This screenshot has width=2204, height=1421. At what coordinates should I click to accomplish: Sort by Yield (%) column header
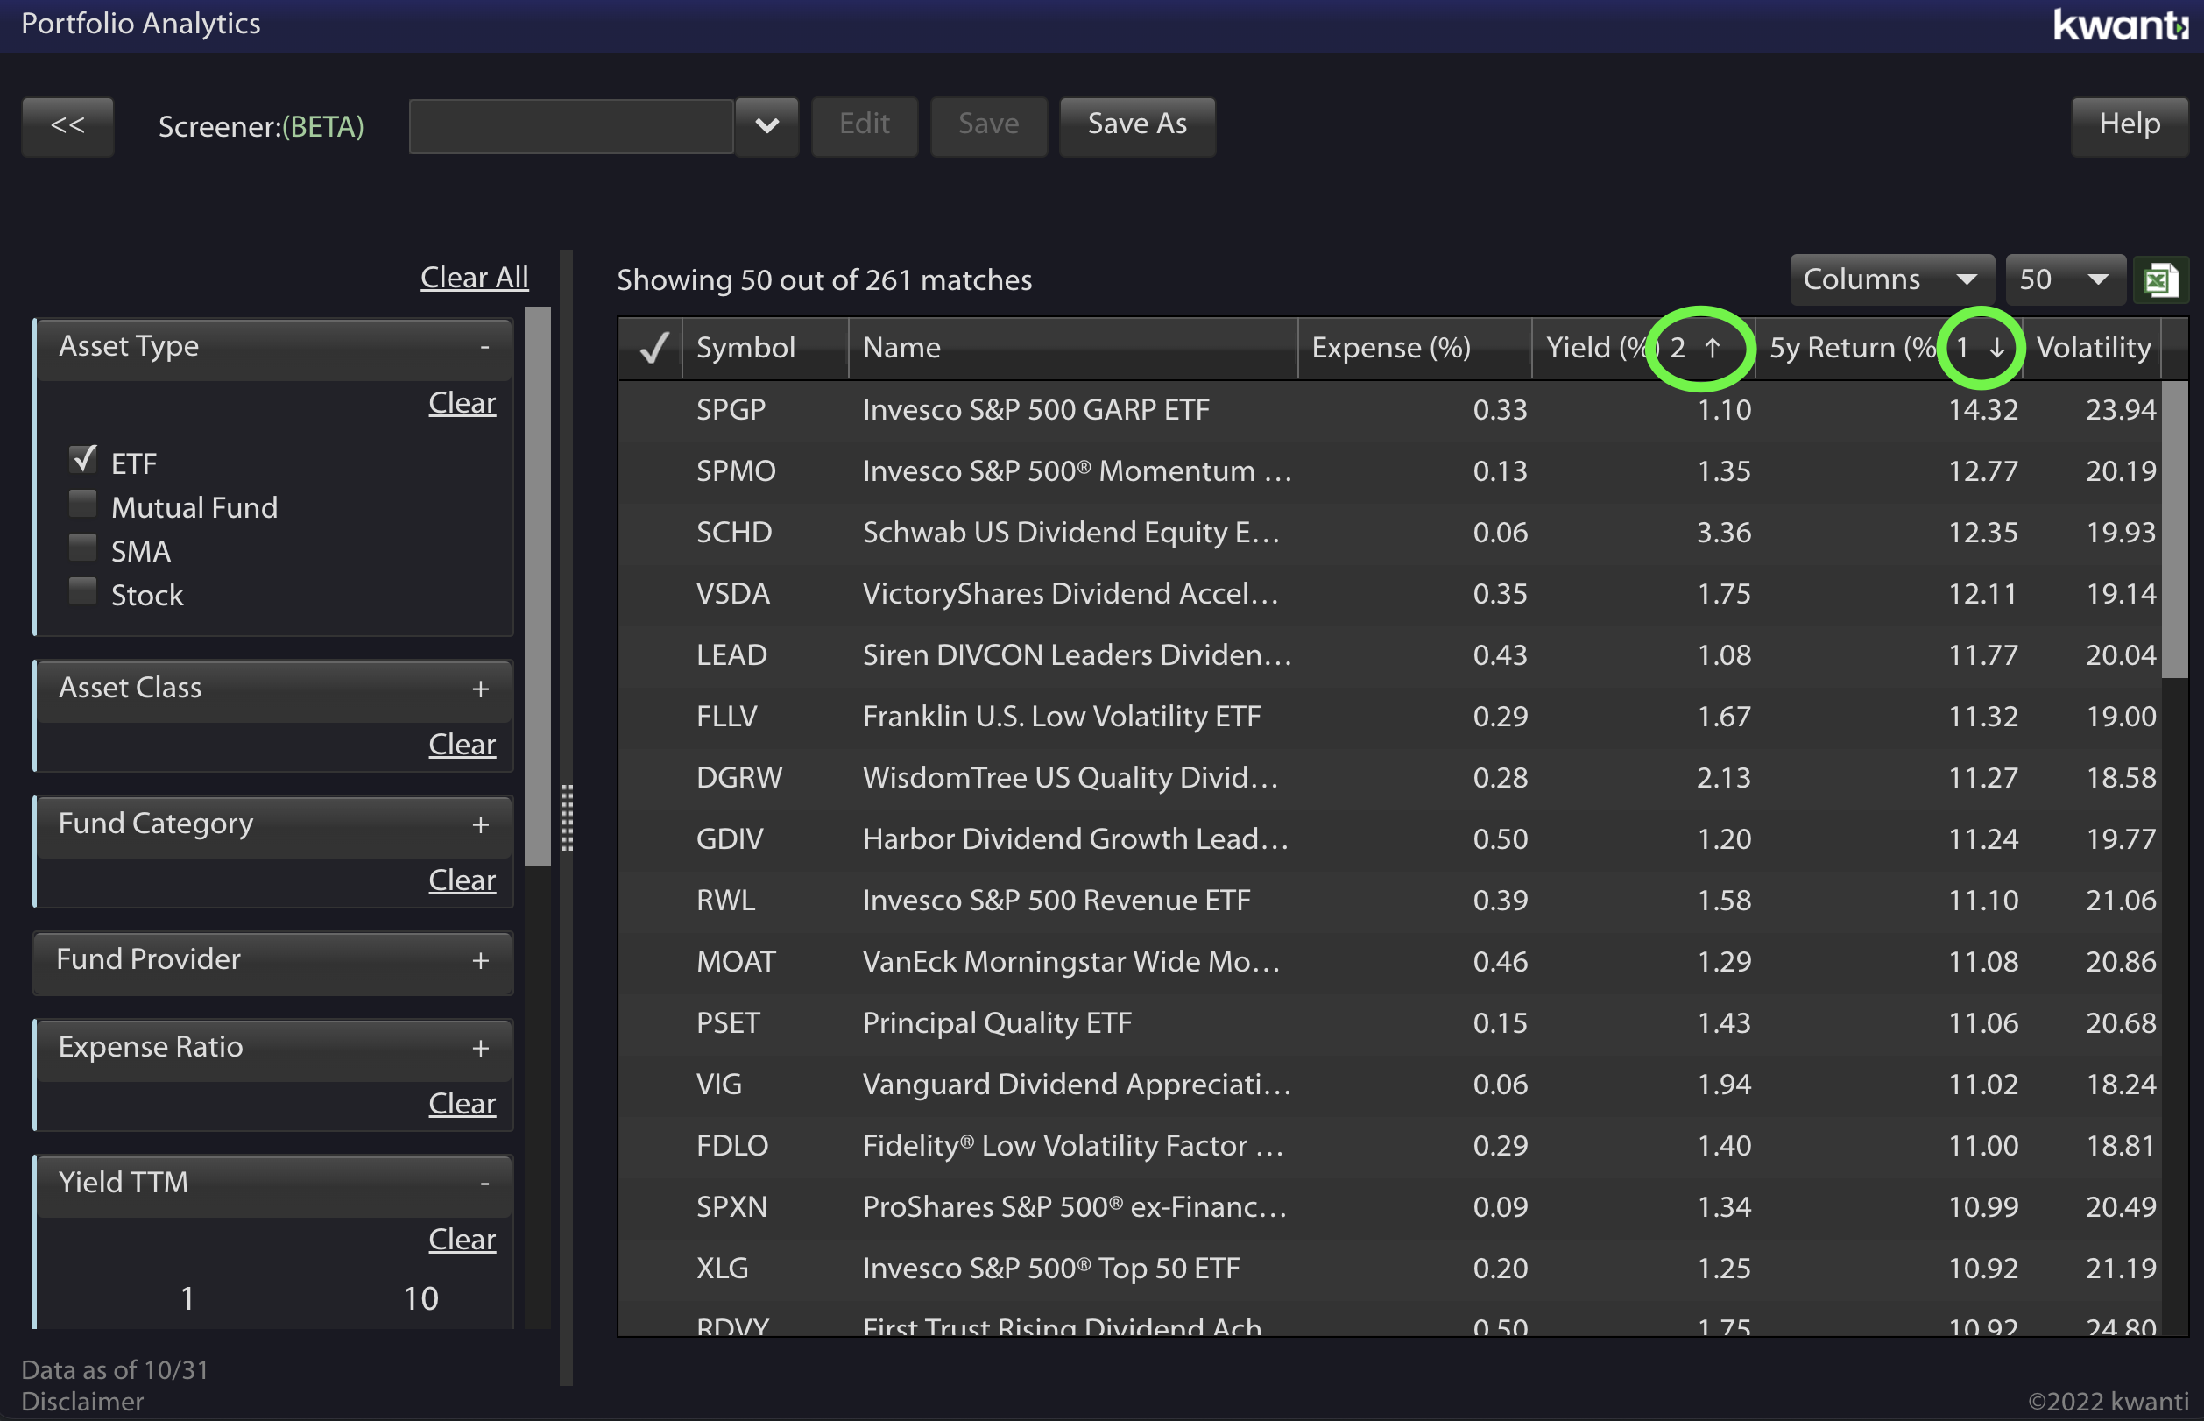pos(1643,348)
